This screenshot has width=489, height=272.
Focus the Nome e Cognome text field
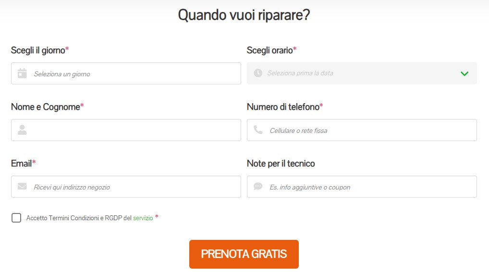tap(134, 130)
